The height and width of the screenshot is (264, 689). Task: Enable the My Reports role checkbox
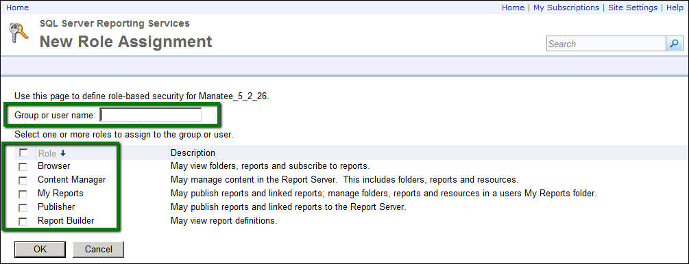23,194
